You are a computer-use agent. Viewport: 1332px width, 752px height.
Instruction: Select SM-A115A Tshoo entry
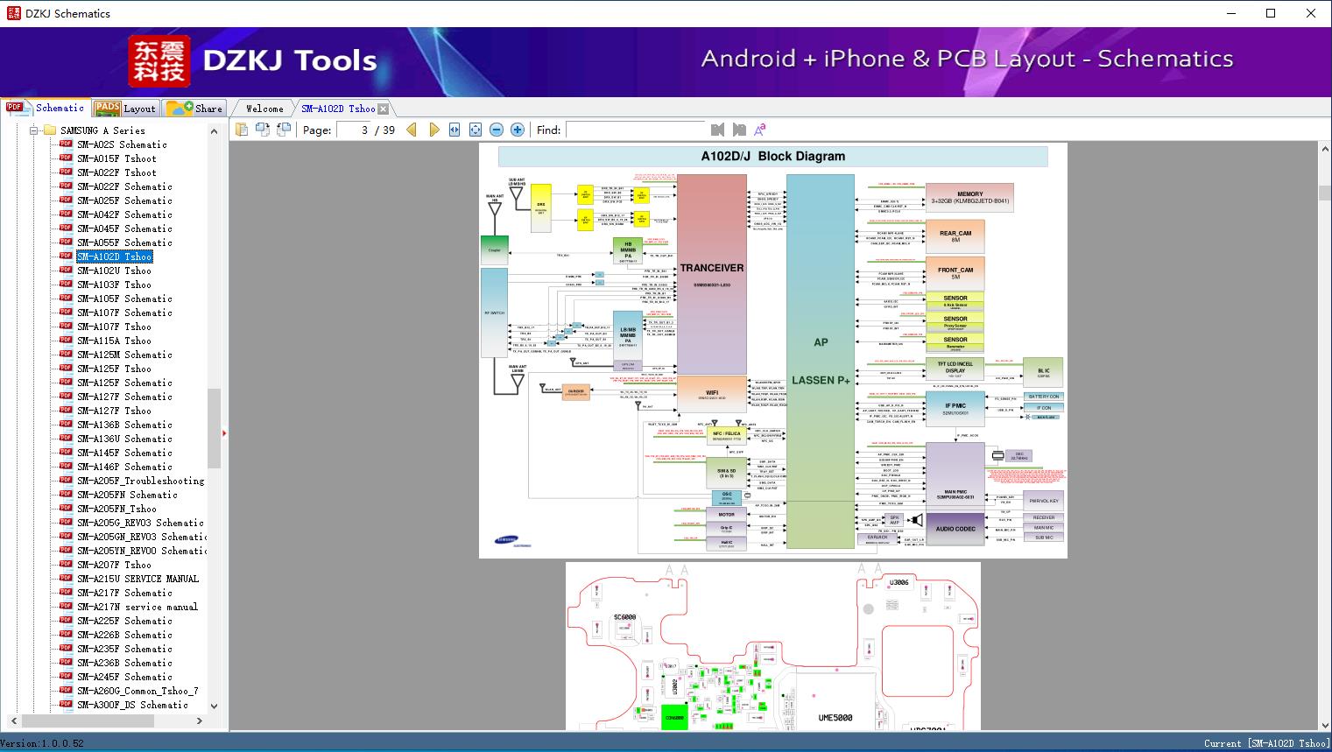click(x=115, y=341)
